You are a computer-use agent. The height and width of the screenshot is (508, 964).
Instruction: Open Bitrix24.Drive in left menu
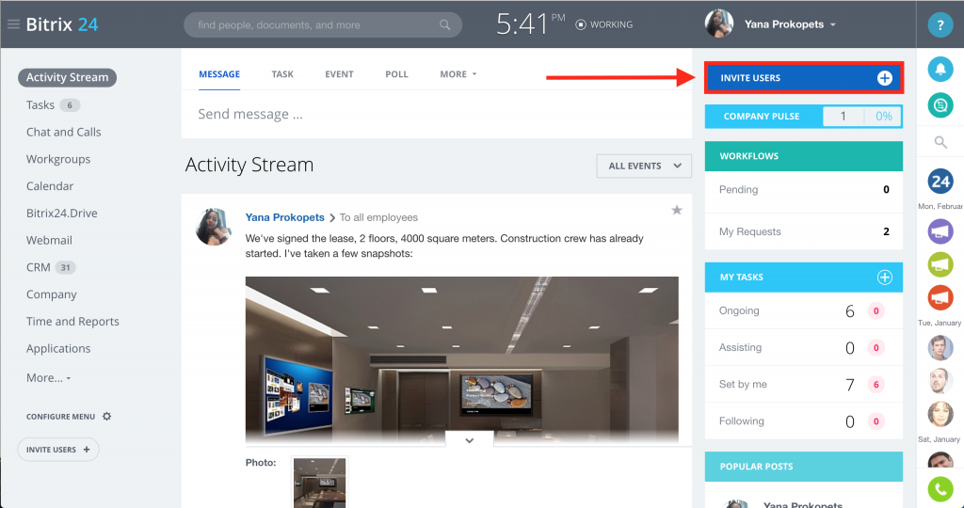click(x=61, y=214)
